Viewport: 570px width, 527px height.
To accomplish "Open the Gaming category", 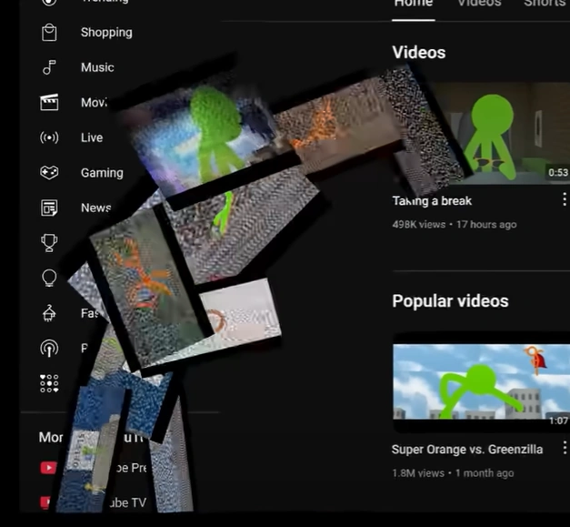I will (102, 173).
